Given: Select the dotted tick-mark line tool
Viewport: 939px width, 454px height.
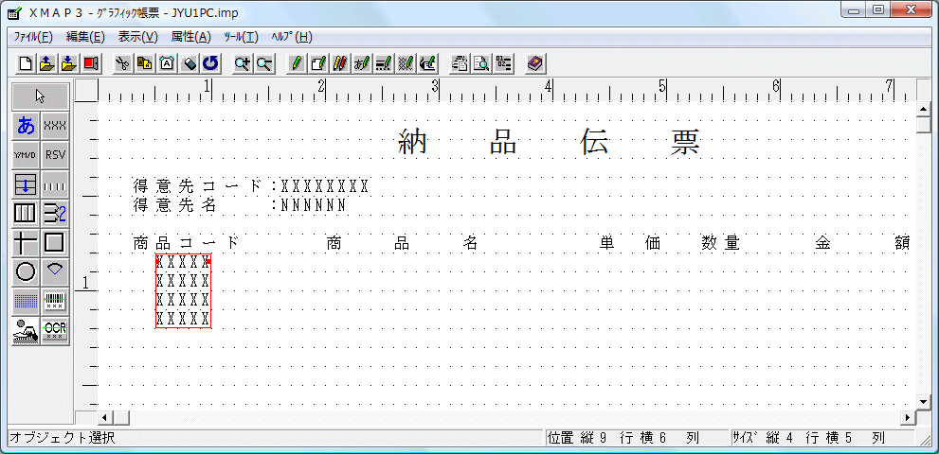Looking at the screenshot, I should click(55, 184).
